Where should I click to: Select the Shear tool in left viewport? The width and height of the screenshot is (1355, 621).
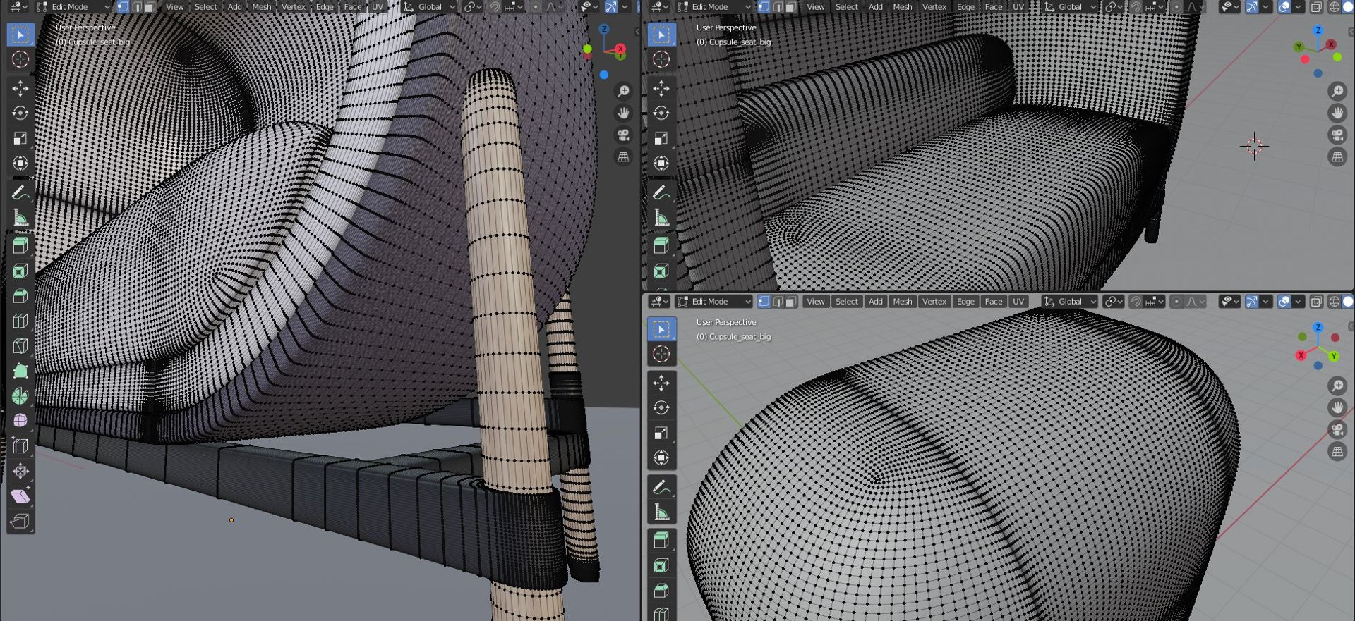click(20, 496)
